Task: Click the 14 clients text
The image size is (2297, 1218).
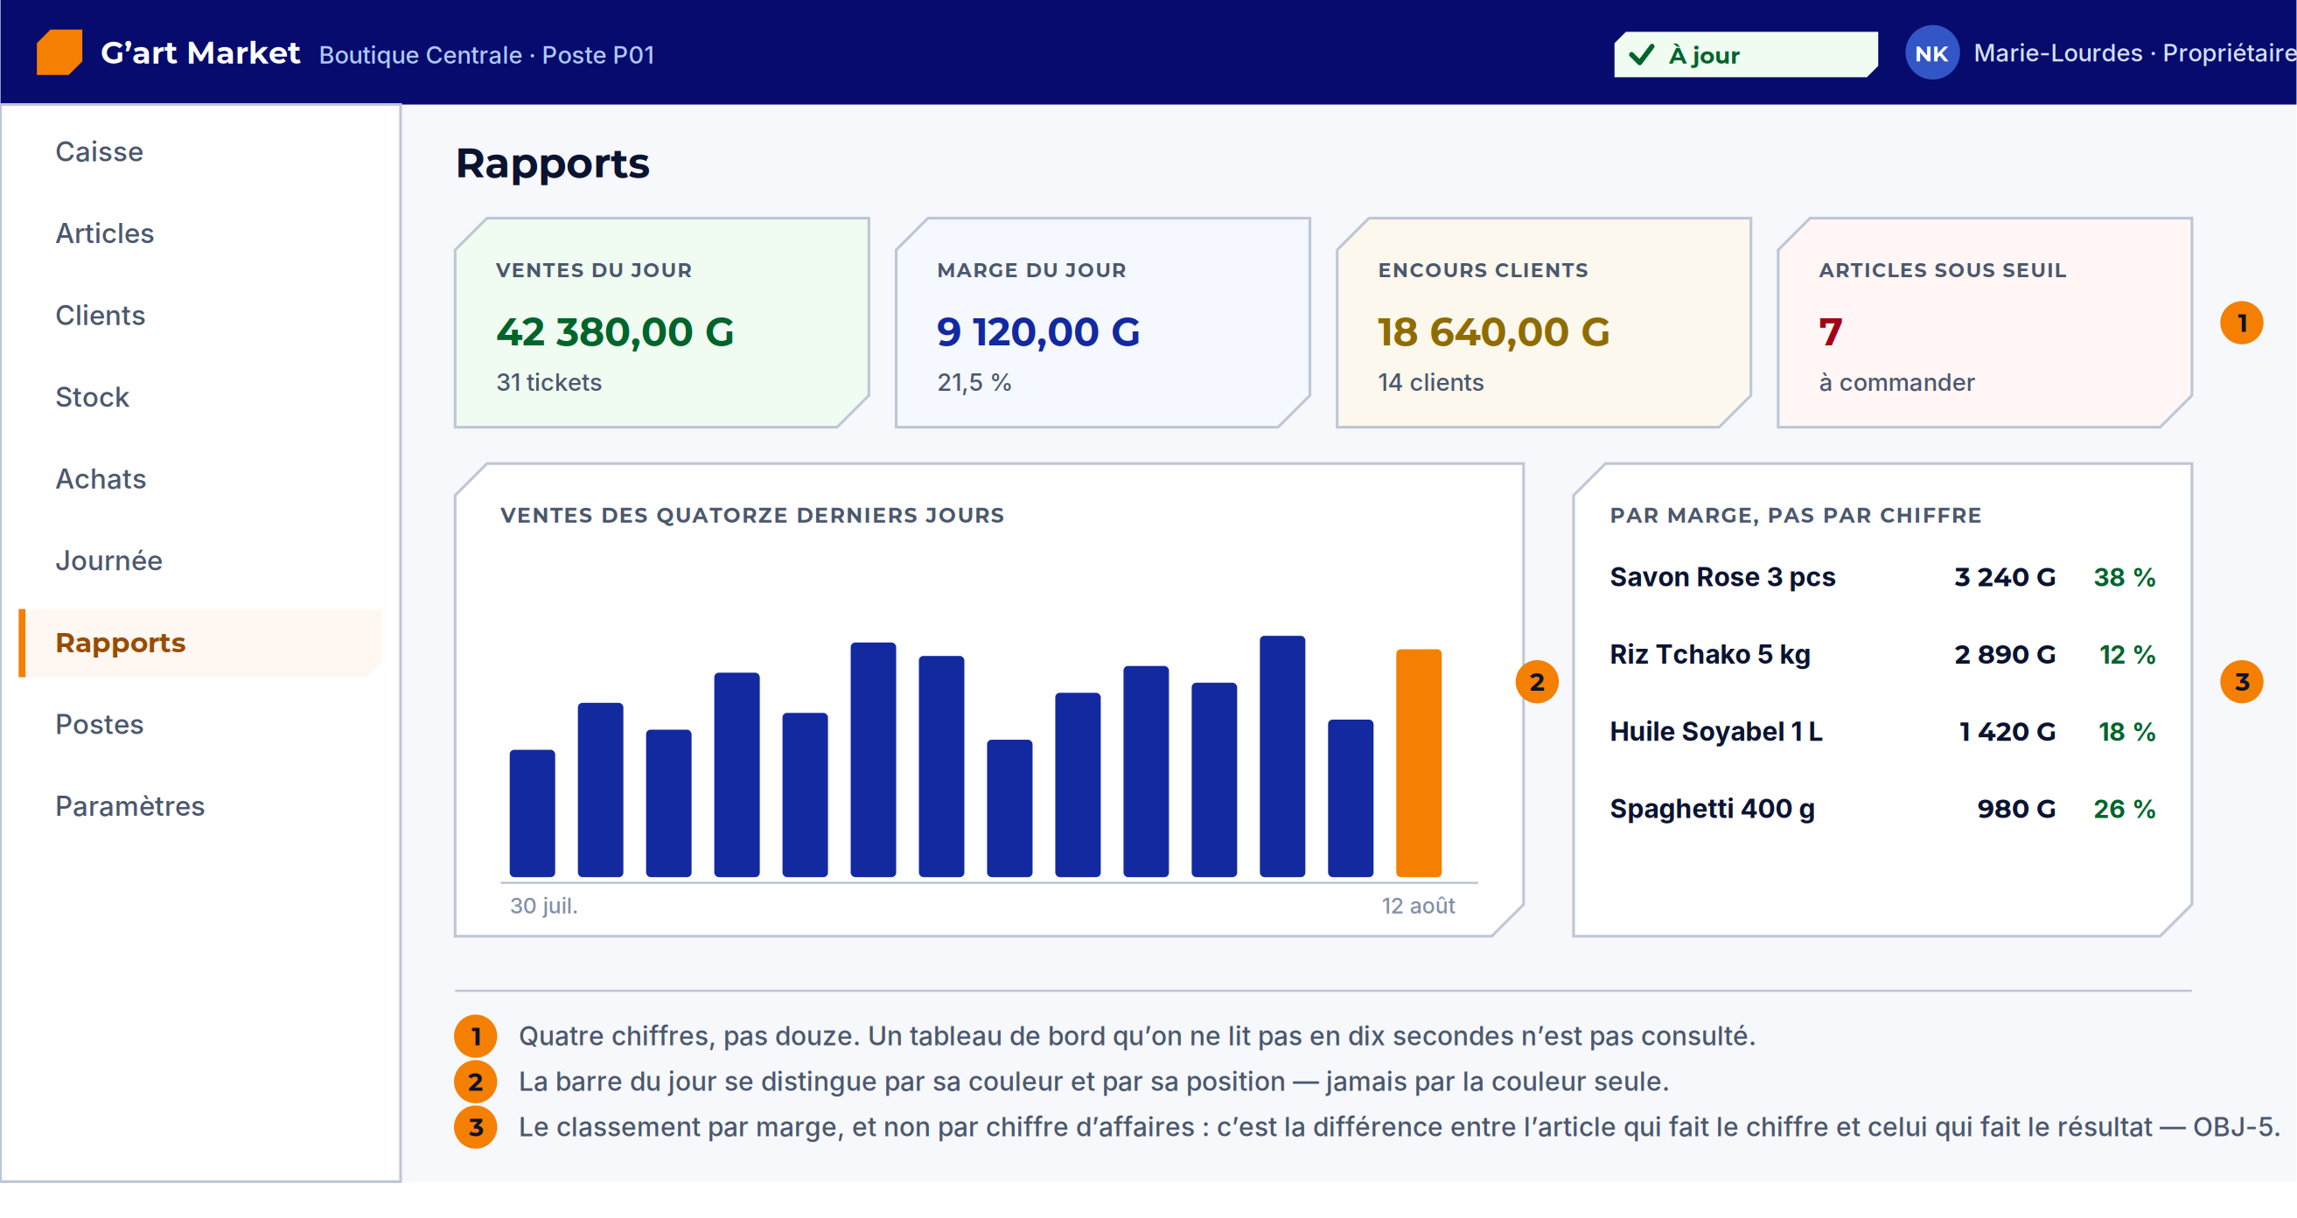Action: pyautogui.click(x=1430, y=382)
